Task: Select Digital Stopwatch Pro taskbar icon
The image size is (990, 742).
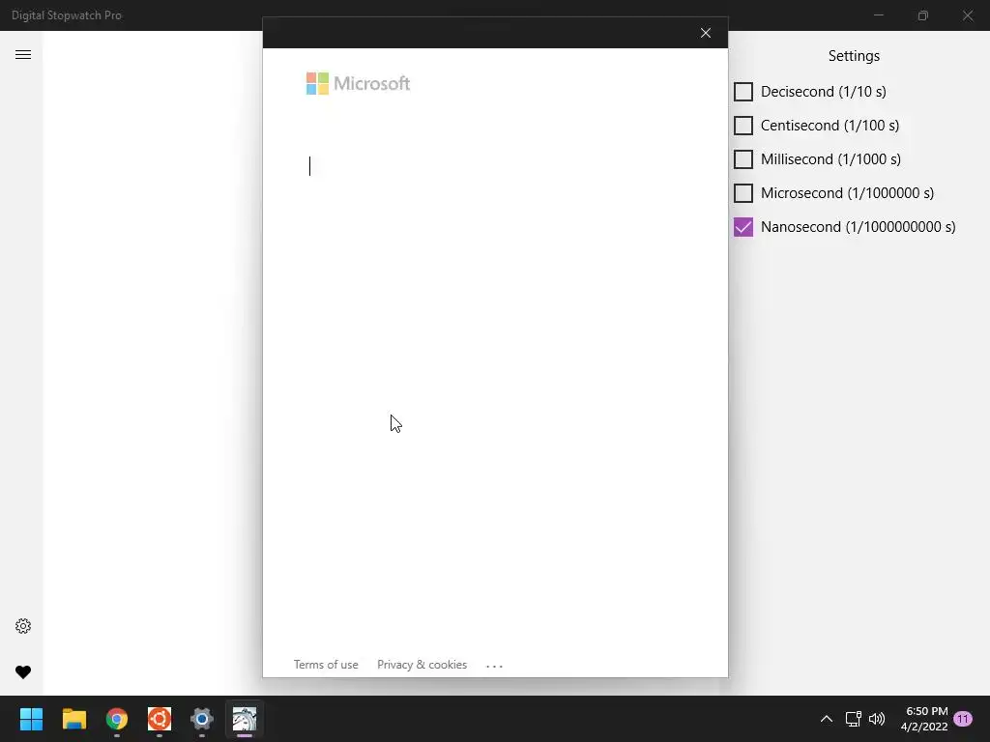Action: [x=245, y=719]
